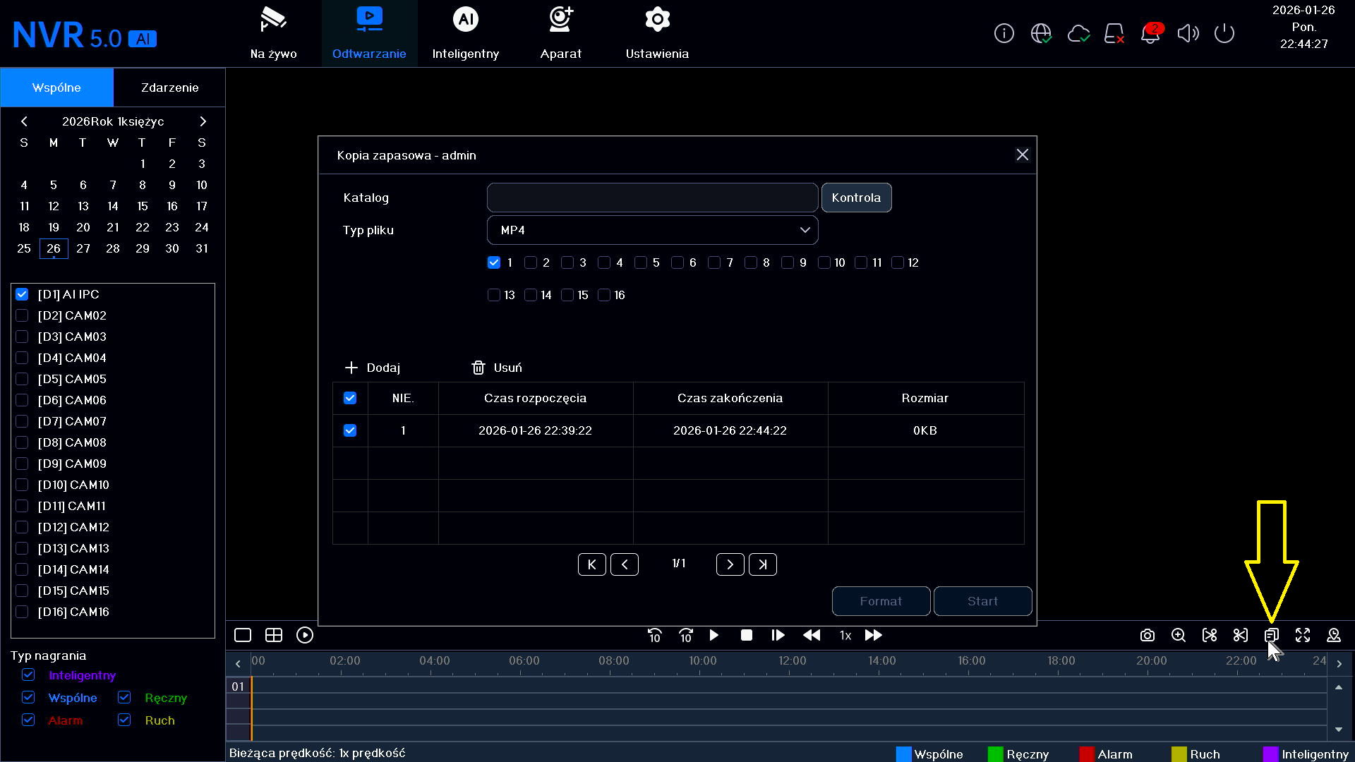Toggle the speaker volume icon
Viewport: 1355px width, 762px height.
click(1188, 33)
